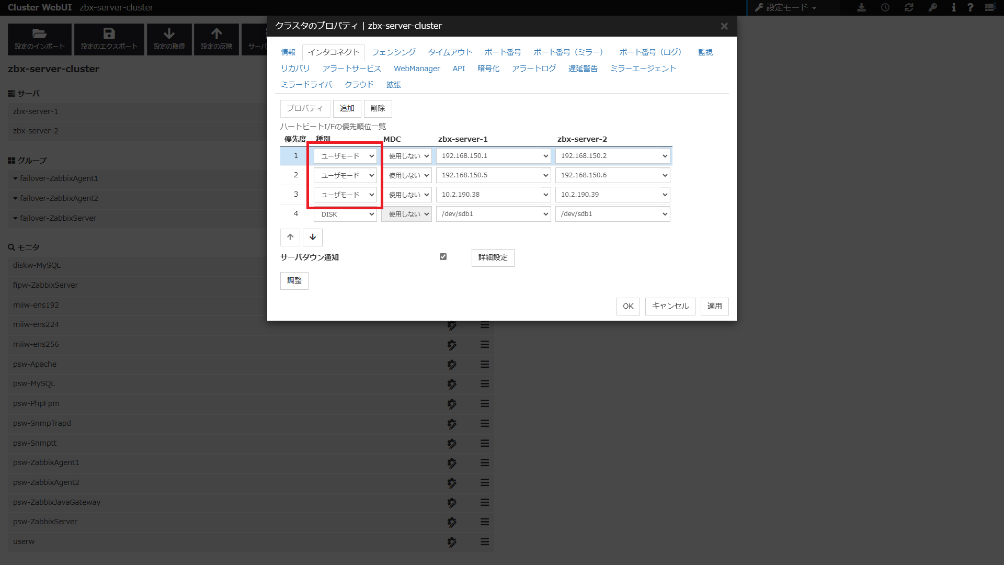The image size is (1004, 565).
Task: Open the DISK type dropdown in row 4
Action: pyautogui.click(x=345, y=214)
